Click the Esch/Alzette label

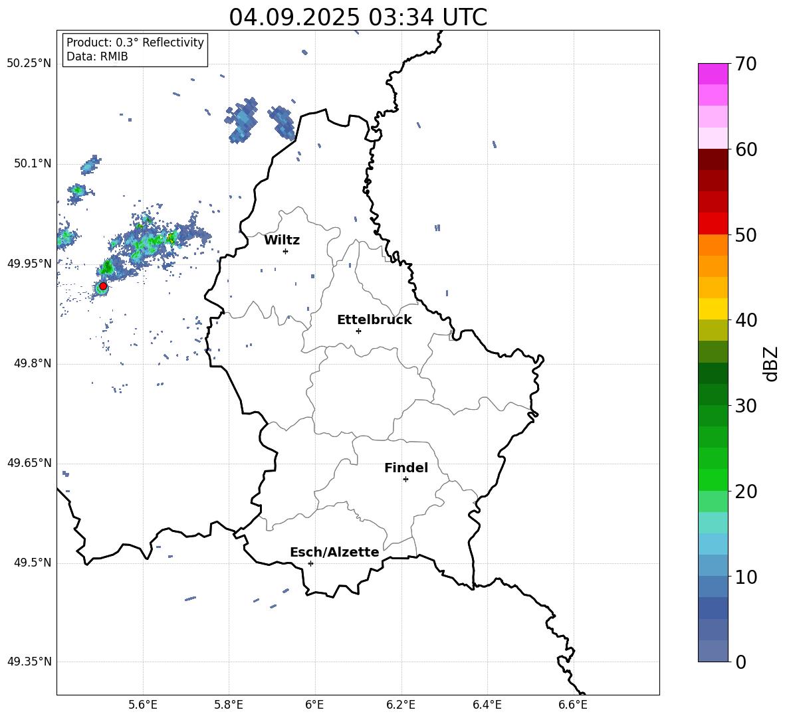coord(334,552)
